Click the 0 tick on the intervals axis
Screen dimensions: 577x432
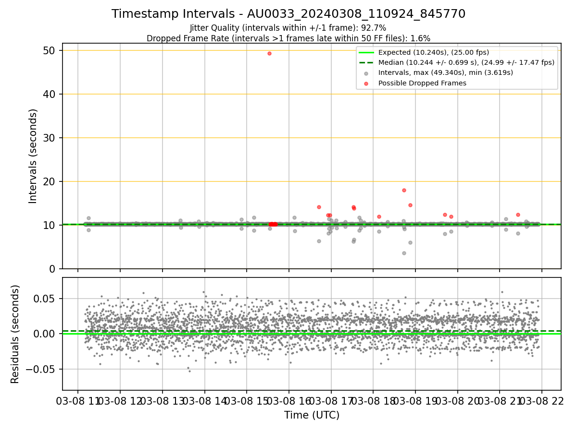(x=53, y=269)
